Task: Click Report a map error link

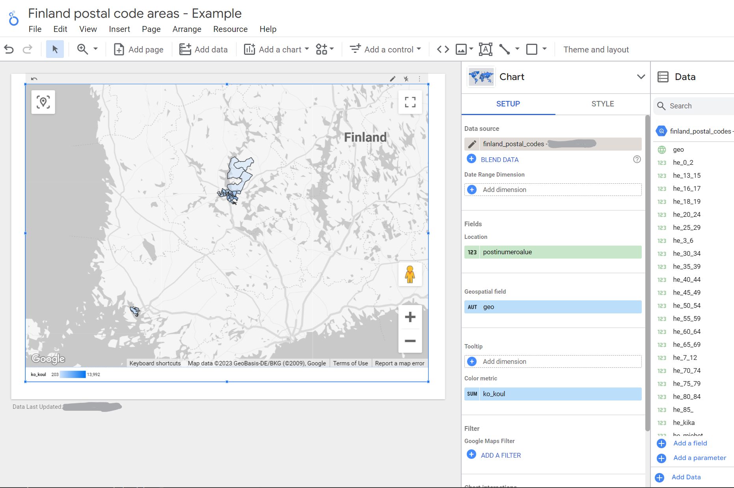Action: pos(400,363)
